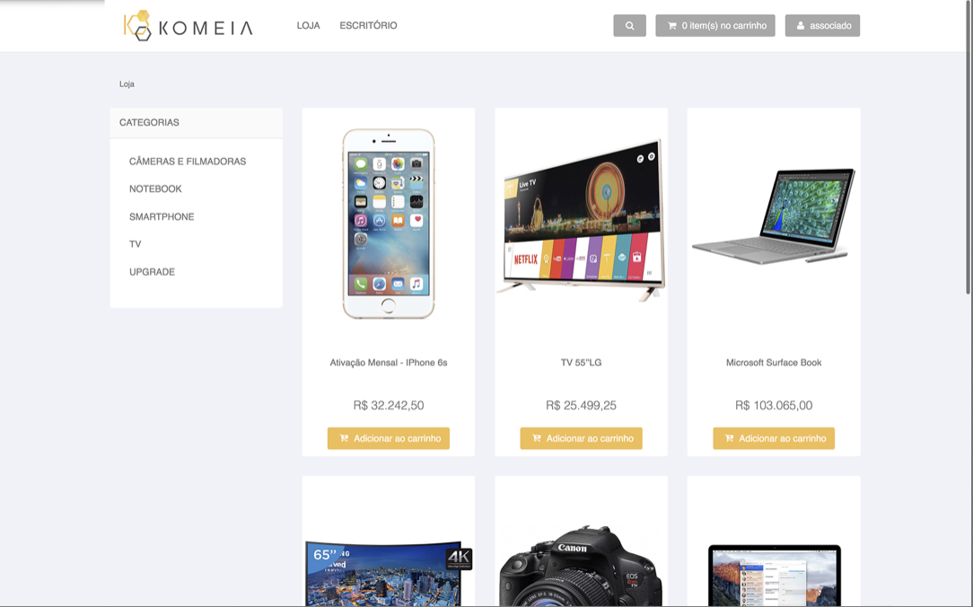View the LG TV product image
Viewport: 973px width, 607px height.
pos(581,219)
